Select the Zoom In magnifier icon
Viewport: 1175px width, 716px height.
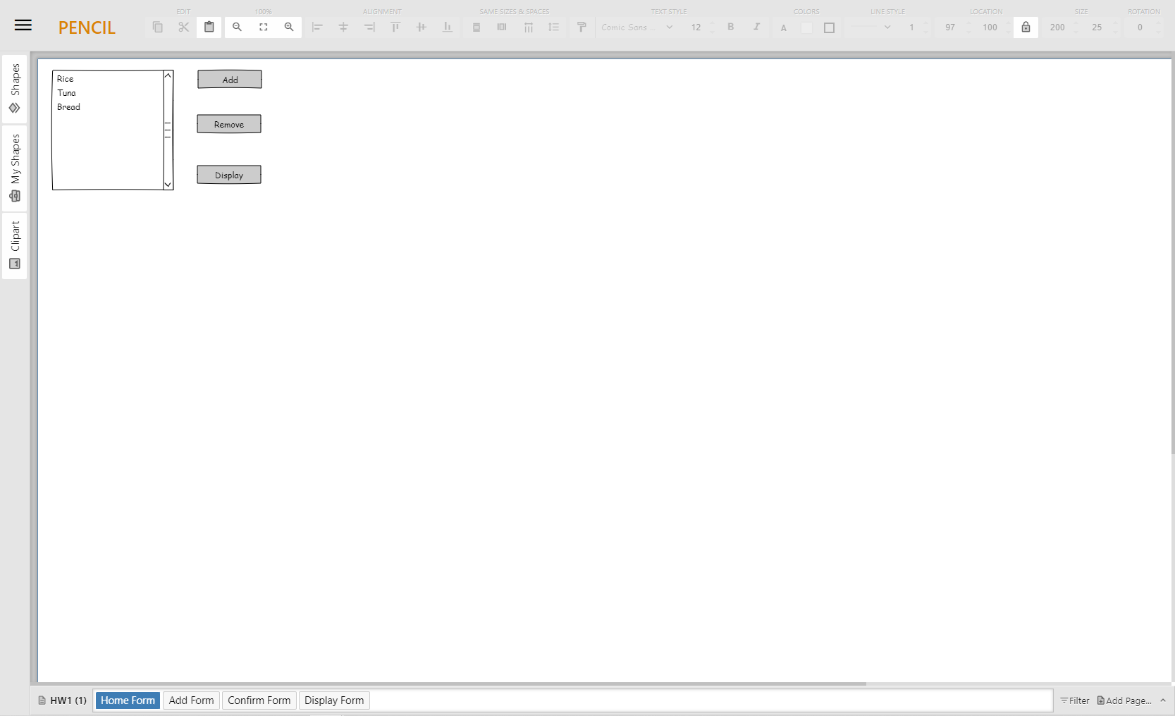289,27
